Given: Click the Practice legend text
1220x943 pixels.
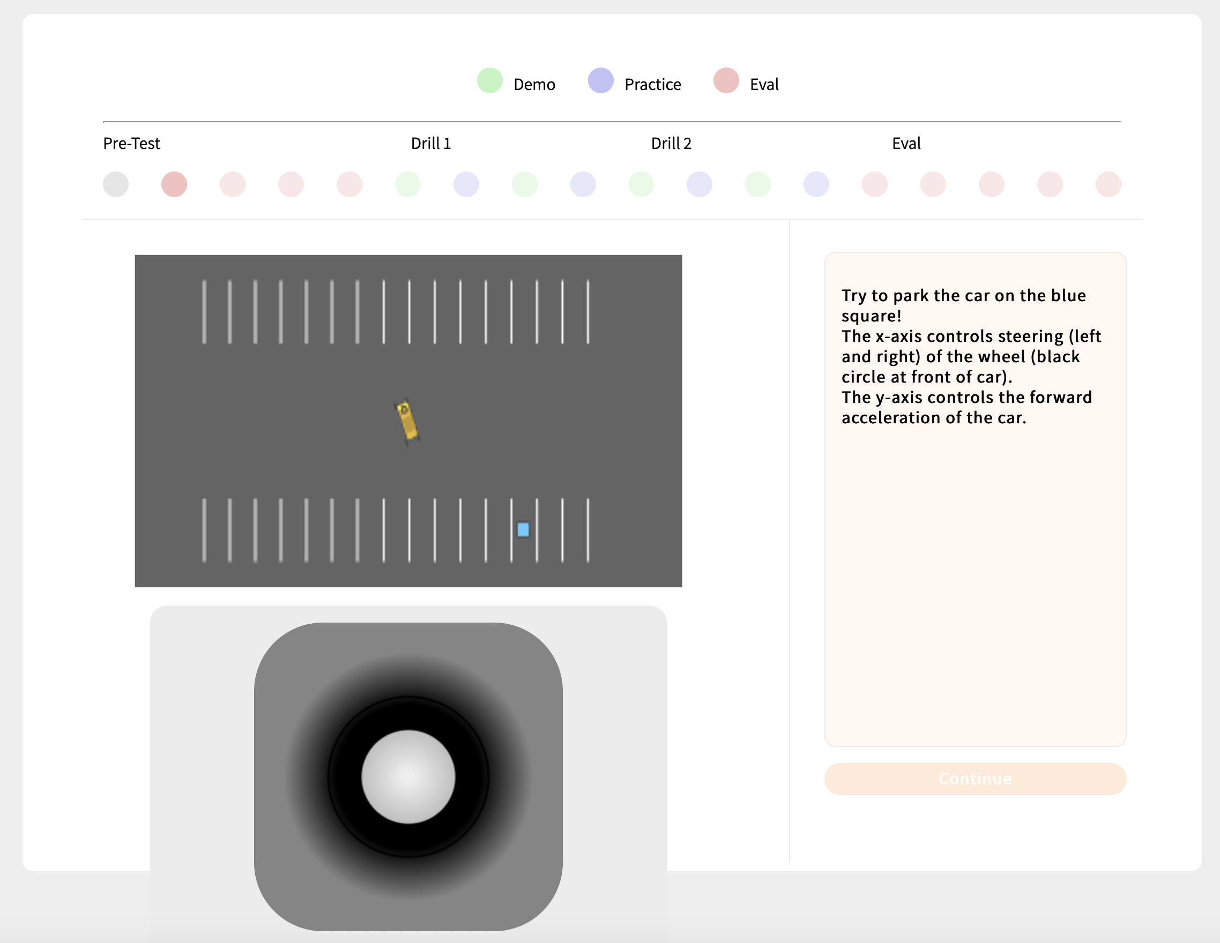Looking at the screenshot, I should coord(652,84).
